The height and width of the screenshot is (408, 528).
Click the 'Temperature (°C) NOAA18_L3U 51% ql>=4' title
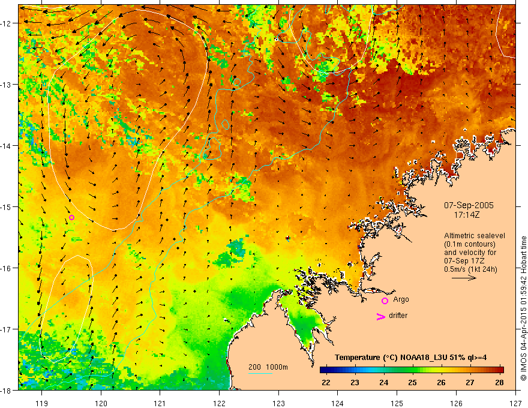click(x=411, y=358)
